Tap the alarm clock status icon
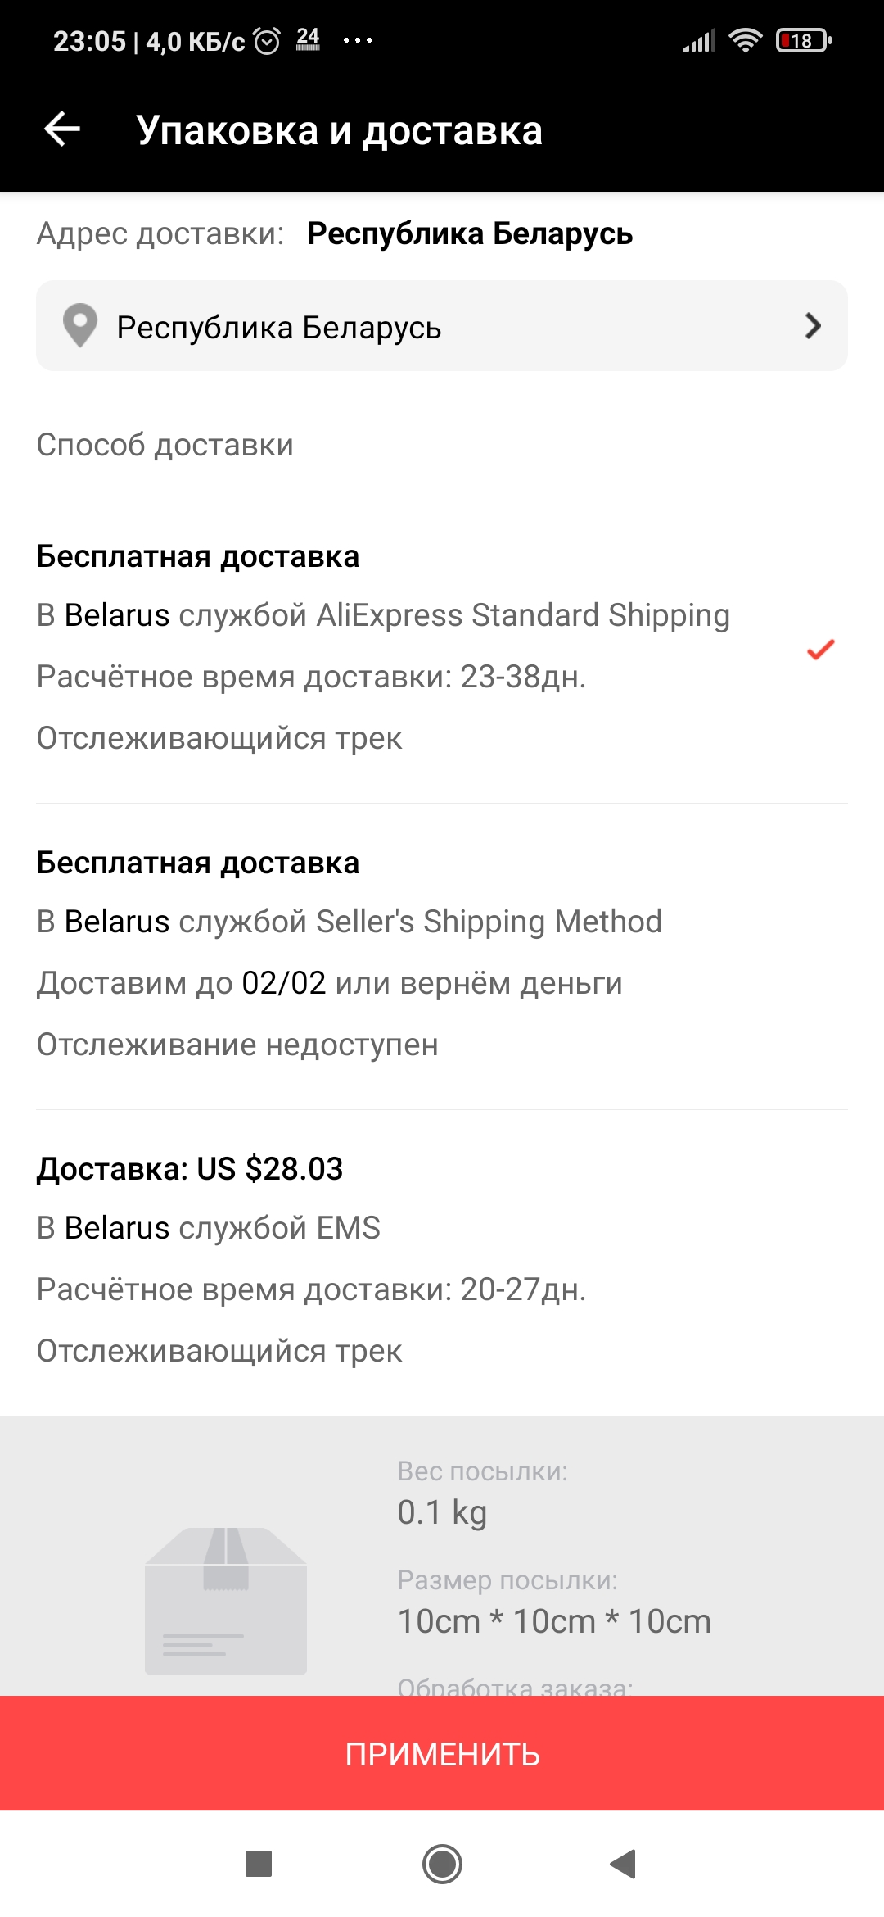 point(267,40)
